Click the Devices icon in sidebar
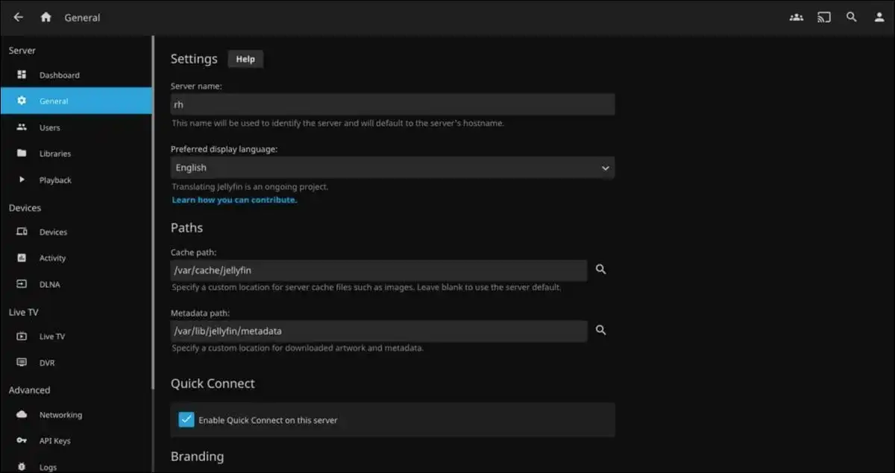 pyautogui.click(x=22, y=232)
